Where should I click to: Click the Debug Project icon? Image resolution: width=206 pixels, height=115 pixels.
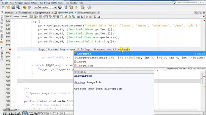(83, 7)
